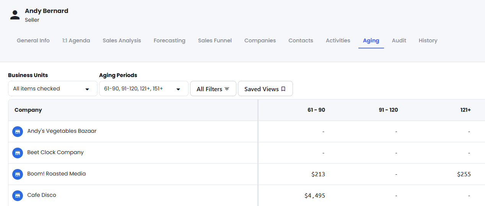Viewport: 485px width, 206px height.
Task: Open the Forecasting tab
Action: coord(169,40)
